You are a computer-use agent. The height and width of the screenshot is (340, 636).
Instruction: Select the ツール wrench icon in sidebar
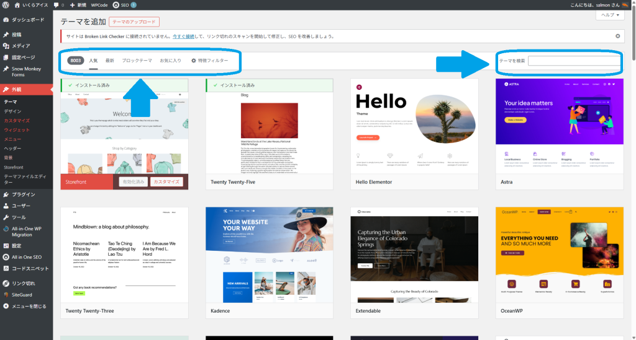6,217
